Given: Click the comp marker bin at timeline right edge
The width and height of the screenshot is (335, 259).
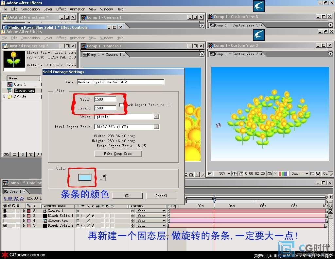Looking at the screenshot, I should pyautogui.click(x=330, y=206).
